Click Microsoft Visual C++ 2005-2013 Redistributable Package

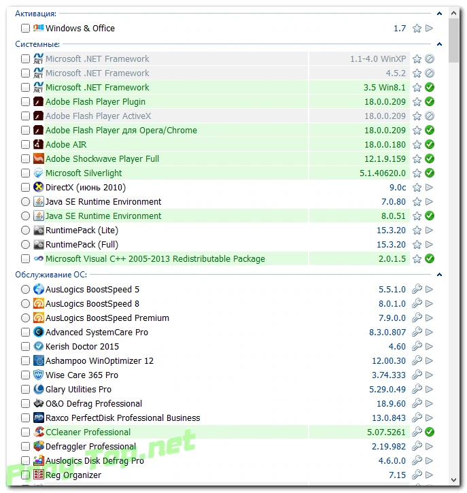(155, 259)
